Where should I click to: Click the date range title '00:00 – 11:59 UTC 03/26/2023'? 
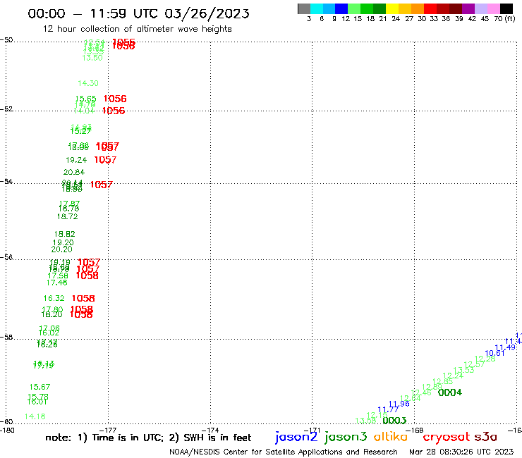(138, 13)
